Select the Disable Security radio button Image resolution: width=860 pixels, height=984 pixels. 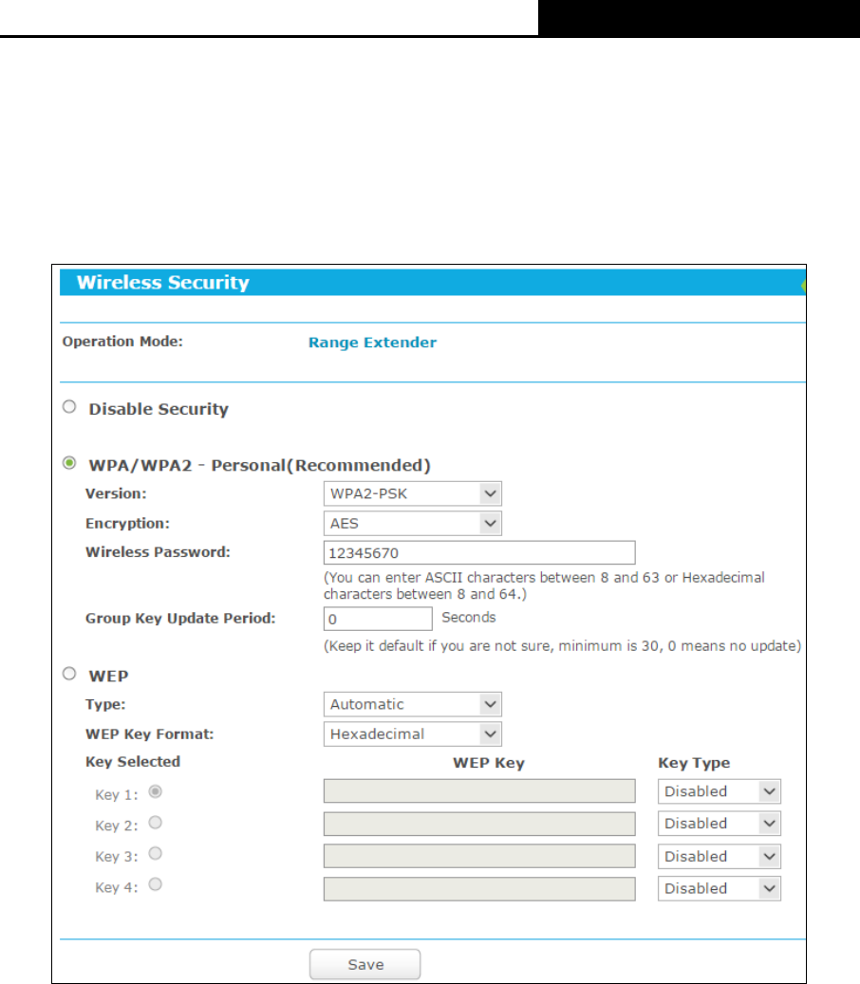69,407
